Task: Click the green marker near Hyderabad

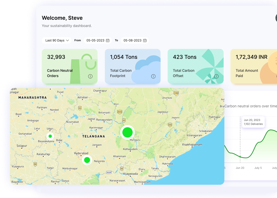Action: [87, 160]
